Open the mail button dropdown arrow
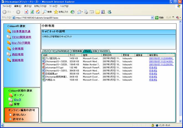Image resolution: width=183 pixels, height=128 pixels. (83, 12)
